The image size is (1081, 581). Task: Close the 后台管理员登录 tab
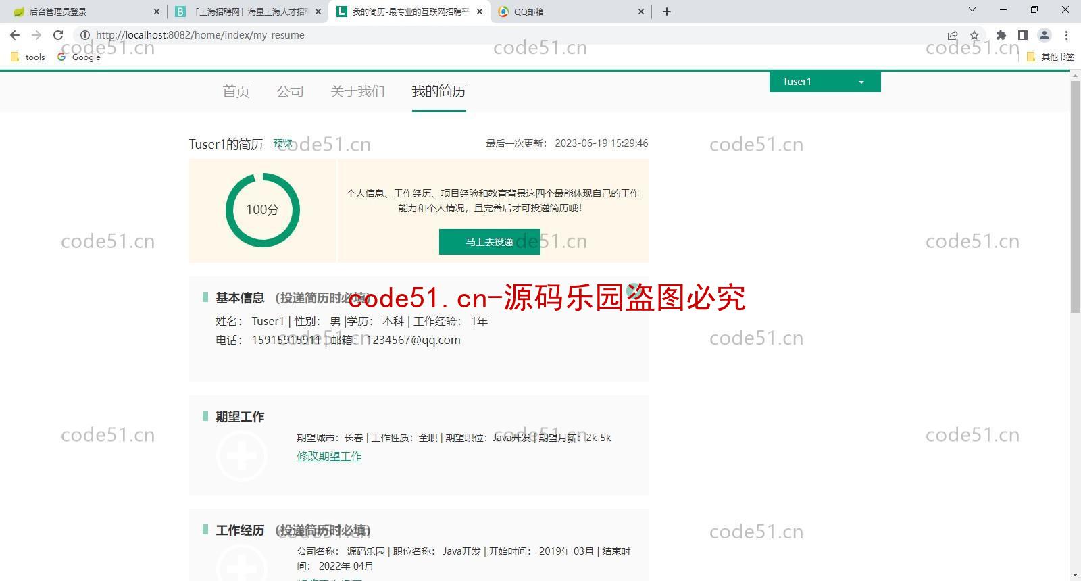click(x=157, y=11)
